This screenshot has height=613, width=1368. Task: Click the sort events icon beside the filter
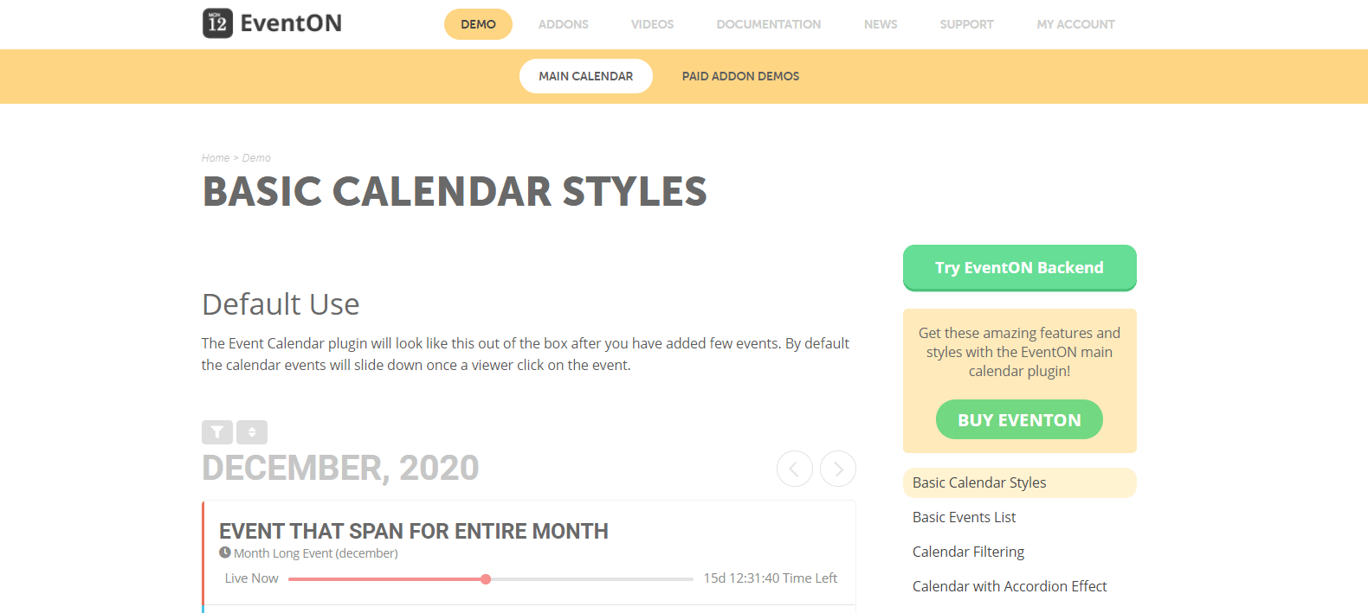tap(252, 431)
